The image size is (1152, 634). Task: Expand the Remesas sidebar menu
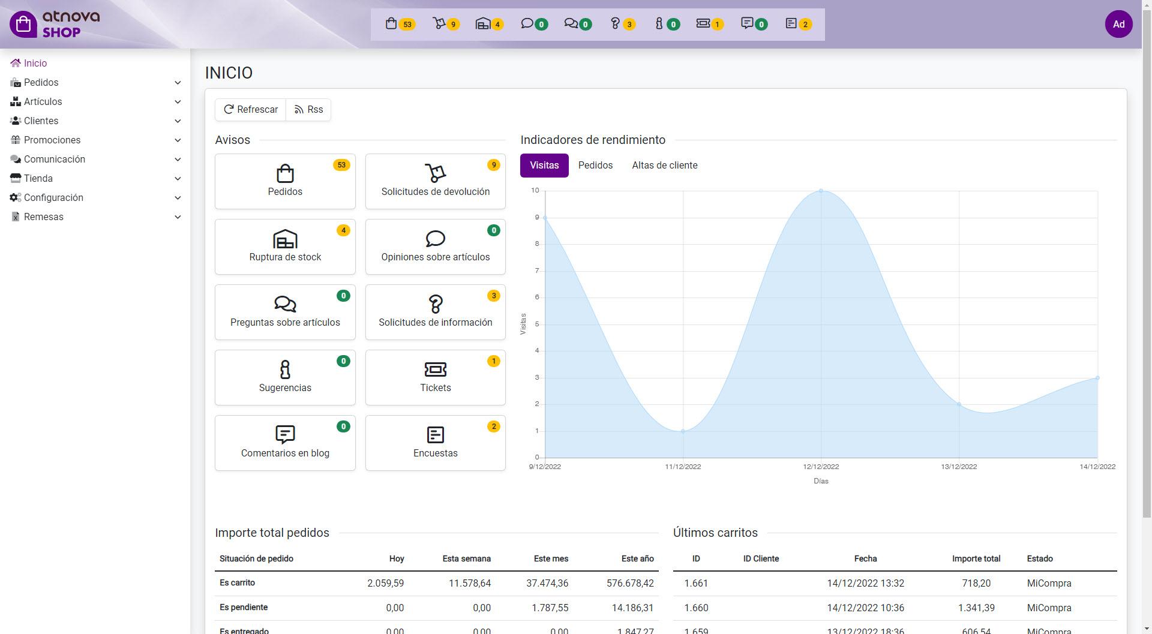click(95, 217)
